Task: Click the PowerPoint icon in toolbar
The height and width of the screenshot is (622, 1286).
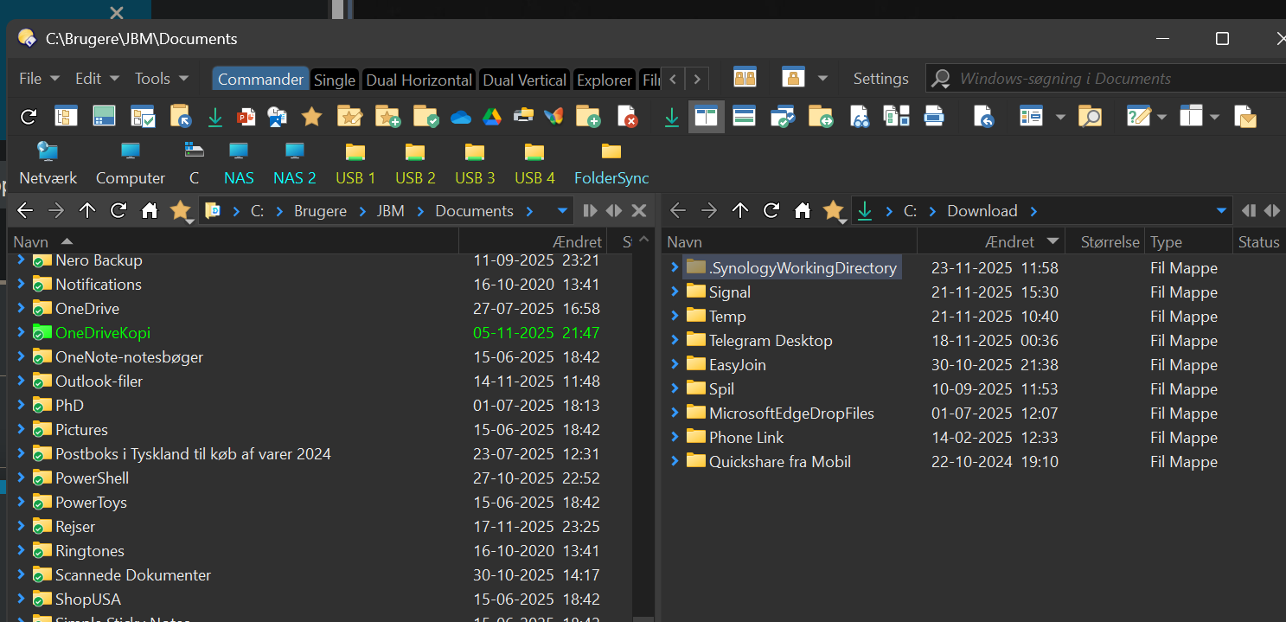Action: pyautogui.click(x=246, y=117)
